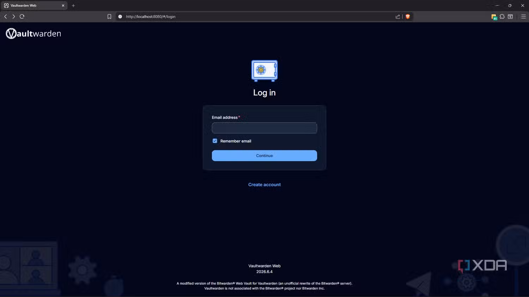This screenshot has width=529, height=297.
Task: Open the share icon in address bar
Action: pyautogui.click(x=398, y=17)
